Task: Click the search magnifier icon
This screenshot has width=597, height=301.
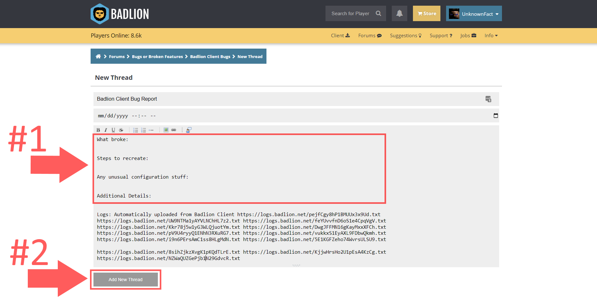Action: pos(378,14)
